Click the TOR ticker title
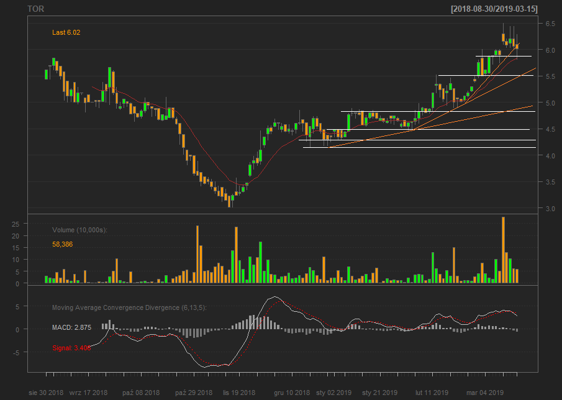Screen dimensions: 562x400 tap(36, 9)
